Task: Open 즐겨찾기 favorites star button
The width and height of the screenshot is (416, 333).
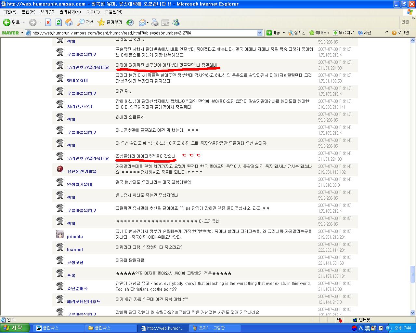Action: point(110,22)
